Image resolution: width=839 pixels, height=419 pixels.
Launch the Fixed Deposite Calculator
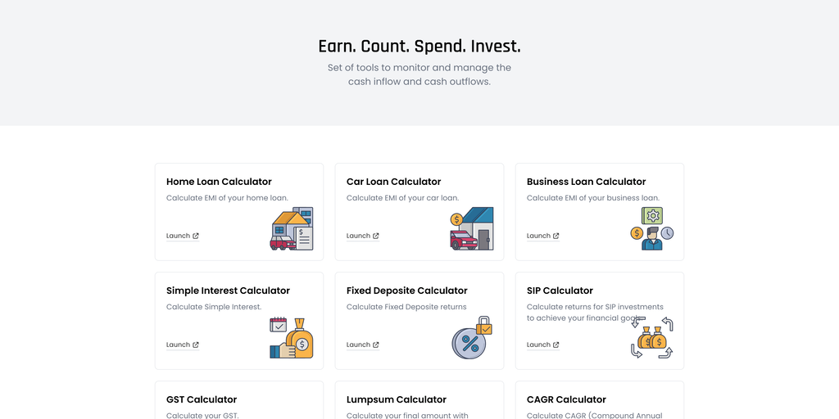(359, 345)
